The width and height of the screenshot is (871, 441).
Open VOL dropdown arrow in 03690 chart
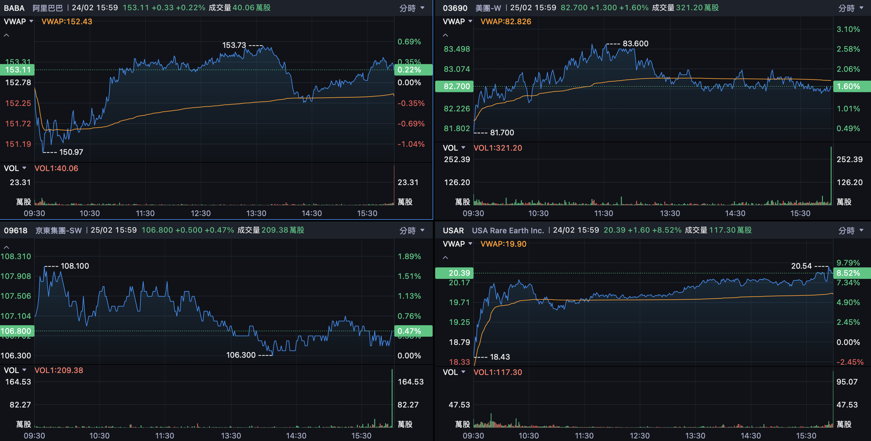coord(463,148)
